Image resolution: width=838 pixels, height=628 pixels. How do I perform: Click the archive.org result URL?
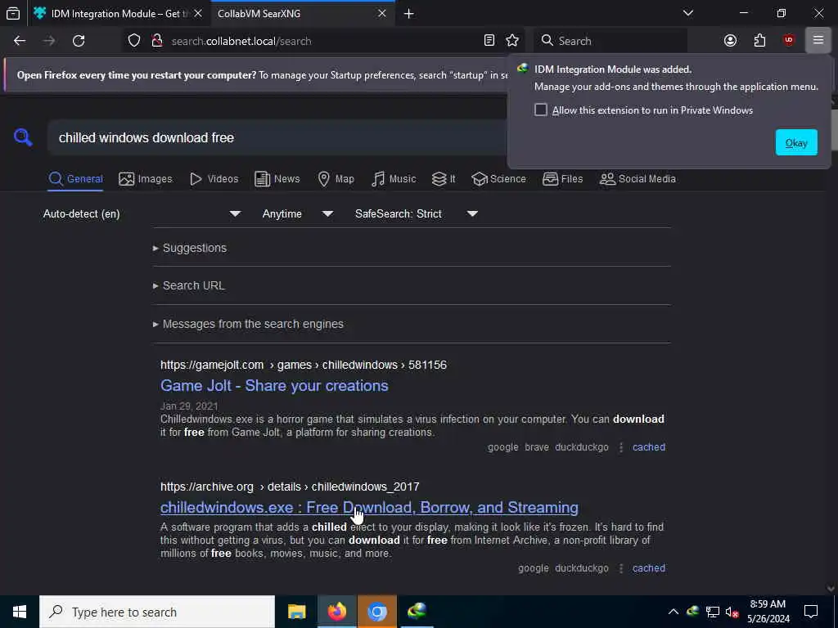click(x=290, y=487)
